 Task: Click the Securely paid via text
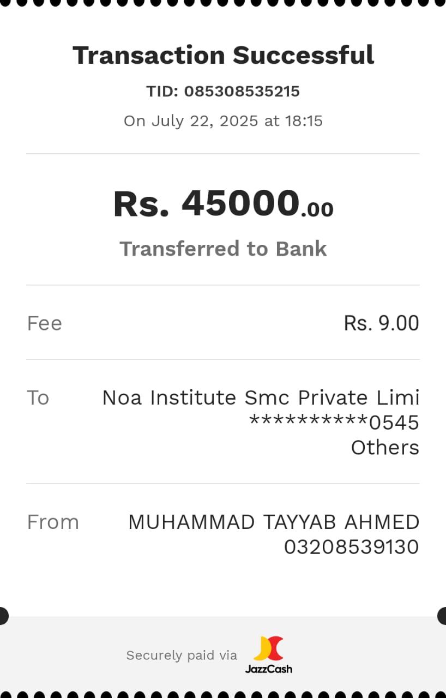(182, 655)
